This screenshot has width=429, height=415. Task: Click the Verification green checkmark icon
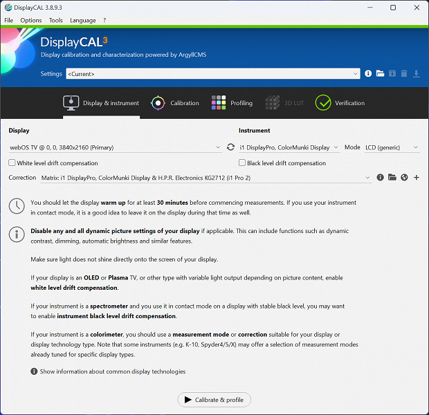coord(323,102)
